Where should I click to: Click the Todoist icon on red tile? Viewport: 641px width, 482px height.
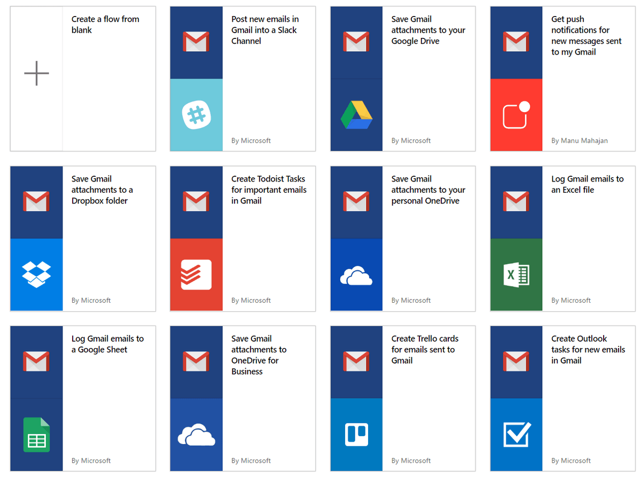[196, 274]
